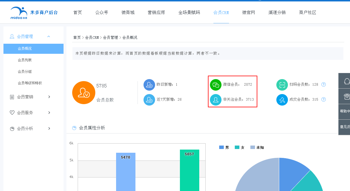
Task: Click the orange 会员总数 member icon
Action: coord(84,93)
